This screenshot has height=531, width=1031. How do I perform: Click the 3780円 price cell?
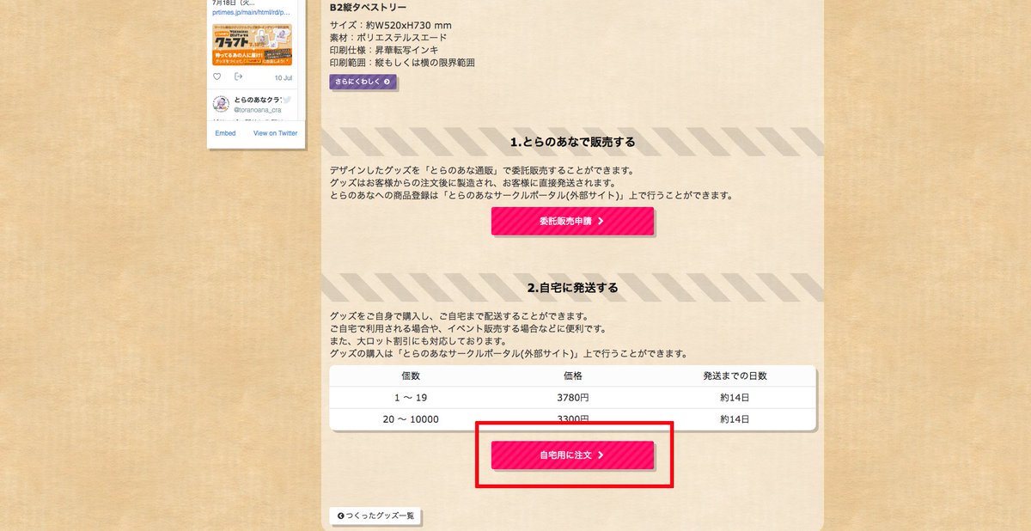tap(572, 398)
